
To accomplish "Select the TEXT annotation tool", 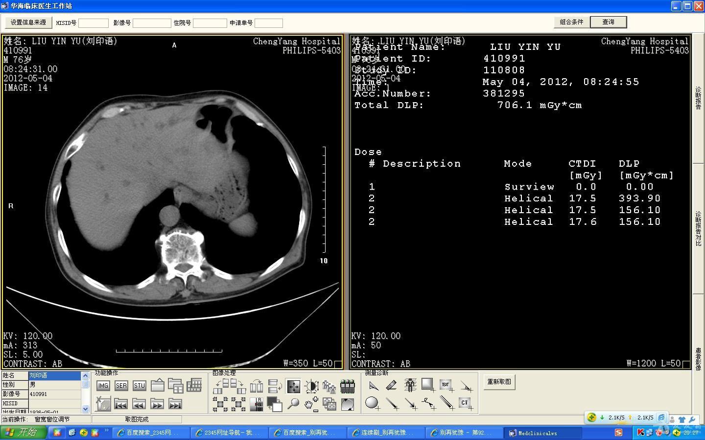I will [446, 386].
